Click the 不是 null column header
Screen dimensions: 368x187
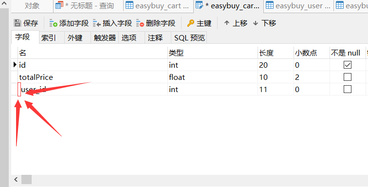tap(348, 53)
